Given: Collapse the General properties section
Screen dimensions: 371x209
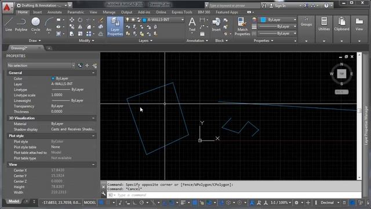Looking at the screenshot, I should click(x=93, y=73).
